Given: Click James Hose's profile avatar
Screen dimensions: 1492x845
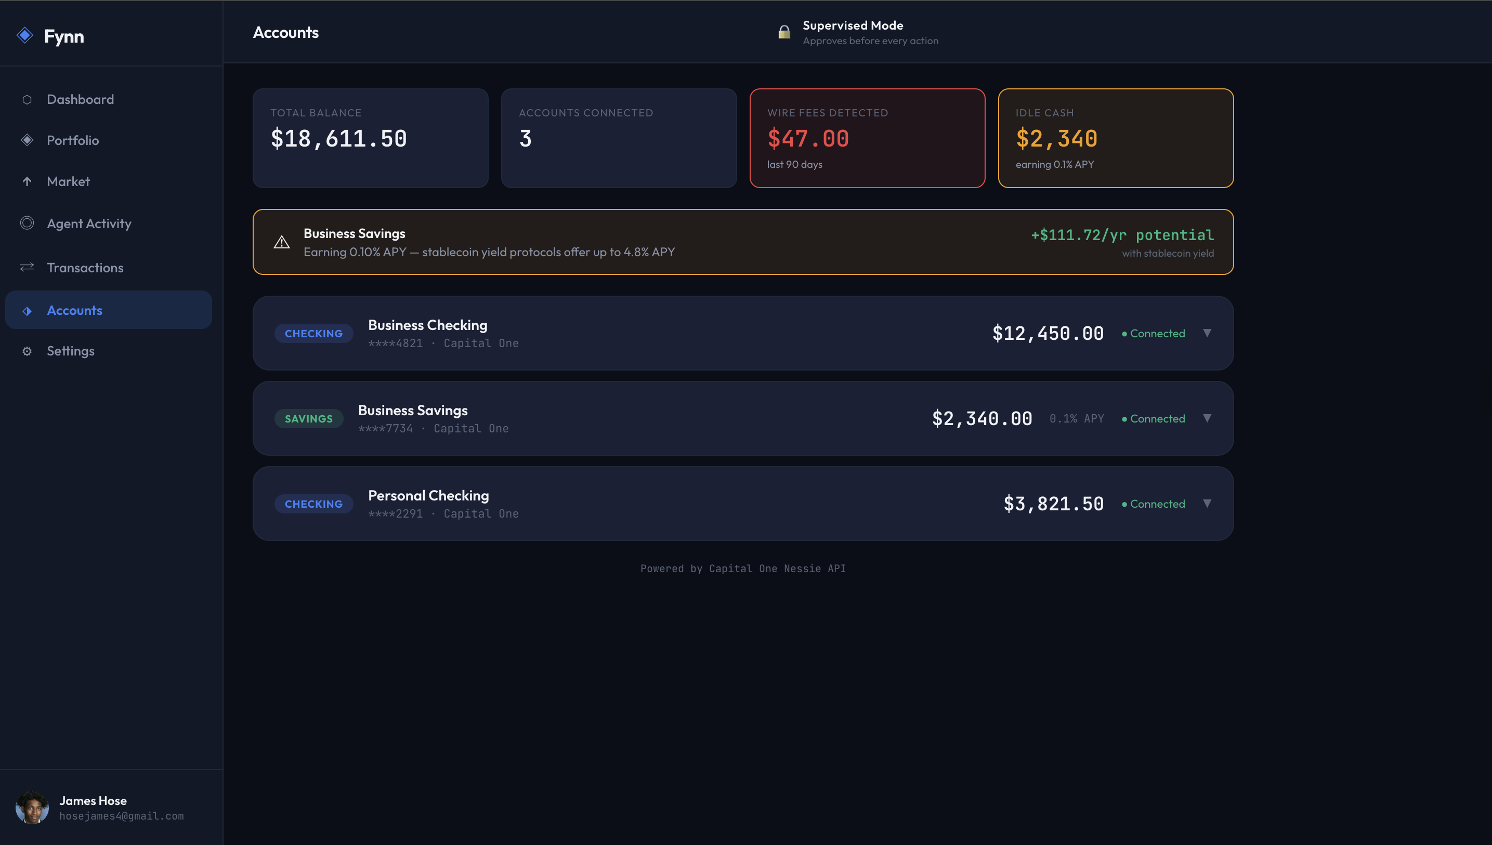Looking at the screenshot, I should [32, 808].
